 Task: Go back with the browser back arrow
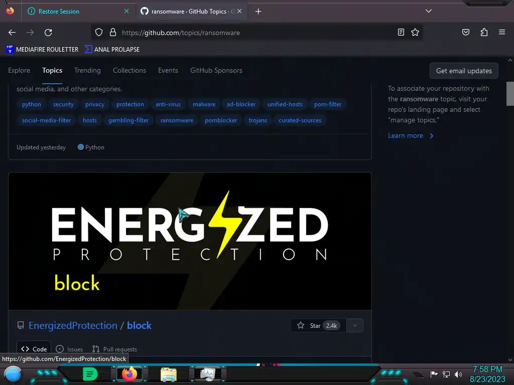12,33
